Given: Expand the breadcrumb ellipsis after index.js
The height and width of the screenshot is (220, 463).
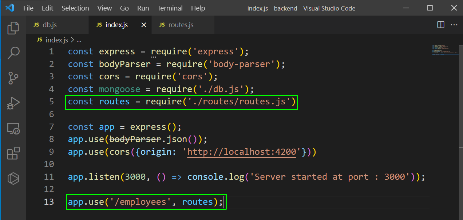Looking at the screenshot, I should click(79, 40).
